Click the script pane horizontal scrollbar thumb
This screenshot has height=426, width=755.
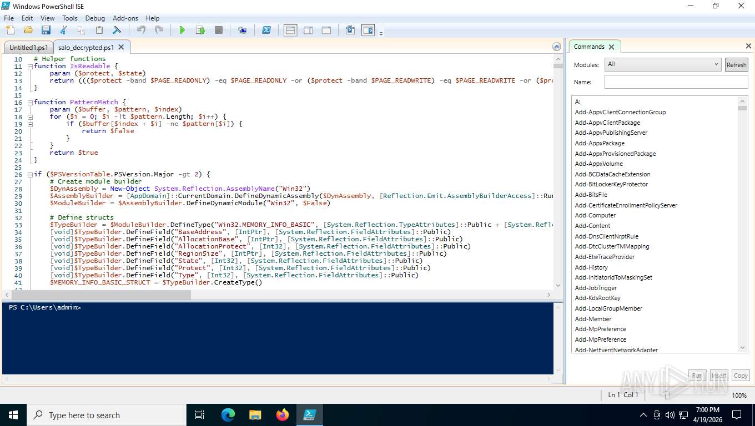click(x=100, y=295)
